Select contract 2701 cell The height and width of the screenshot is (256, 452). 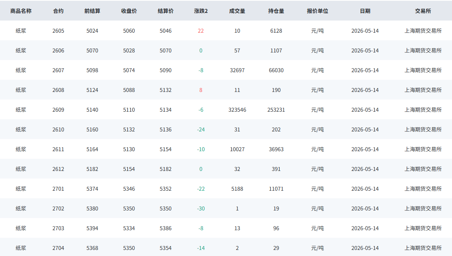click(x=58, y=189)
